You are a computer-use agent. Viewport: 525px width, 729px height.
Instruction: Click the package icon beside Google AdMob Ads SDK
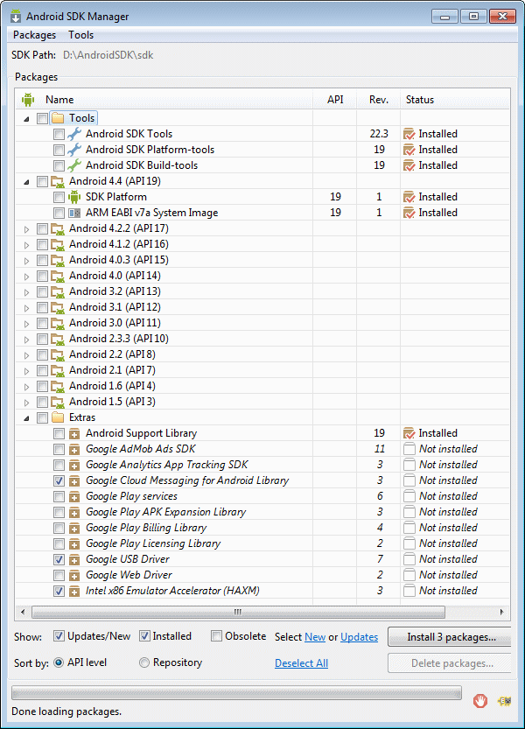(74, 450)
